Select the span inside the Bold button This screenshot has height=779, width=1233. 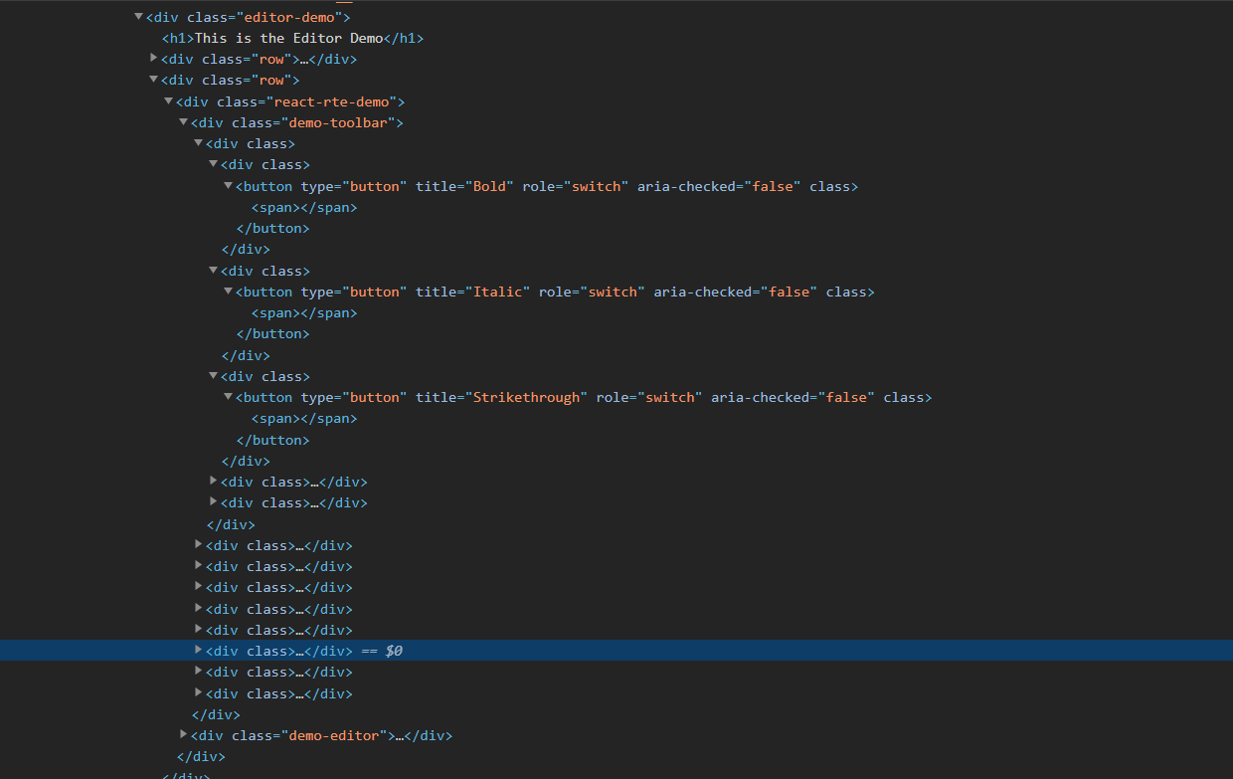(x=304, y=207)
